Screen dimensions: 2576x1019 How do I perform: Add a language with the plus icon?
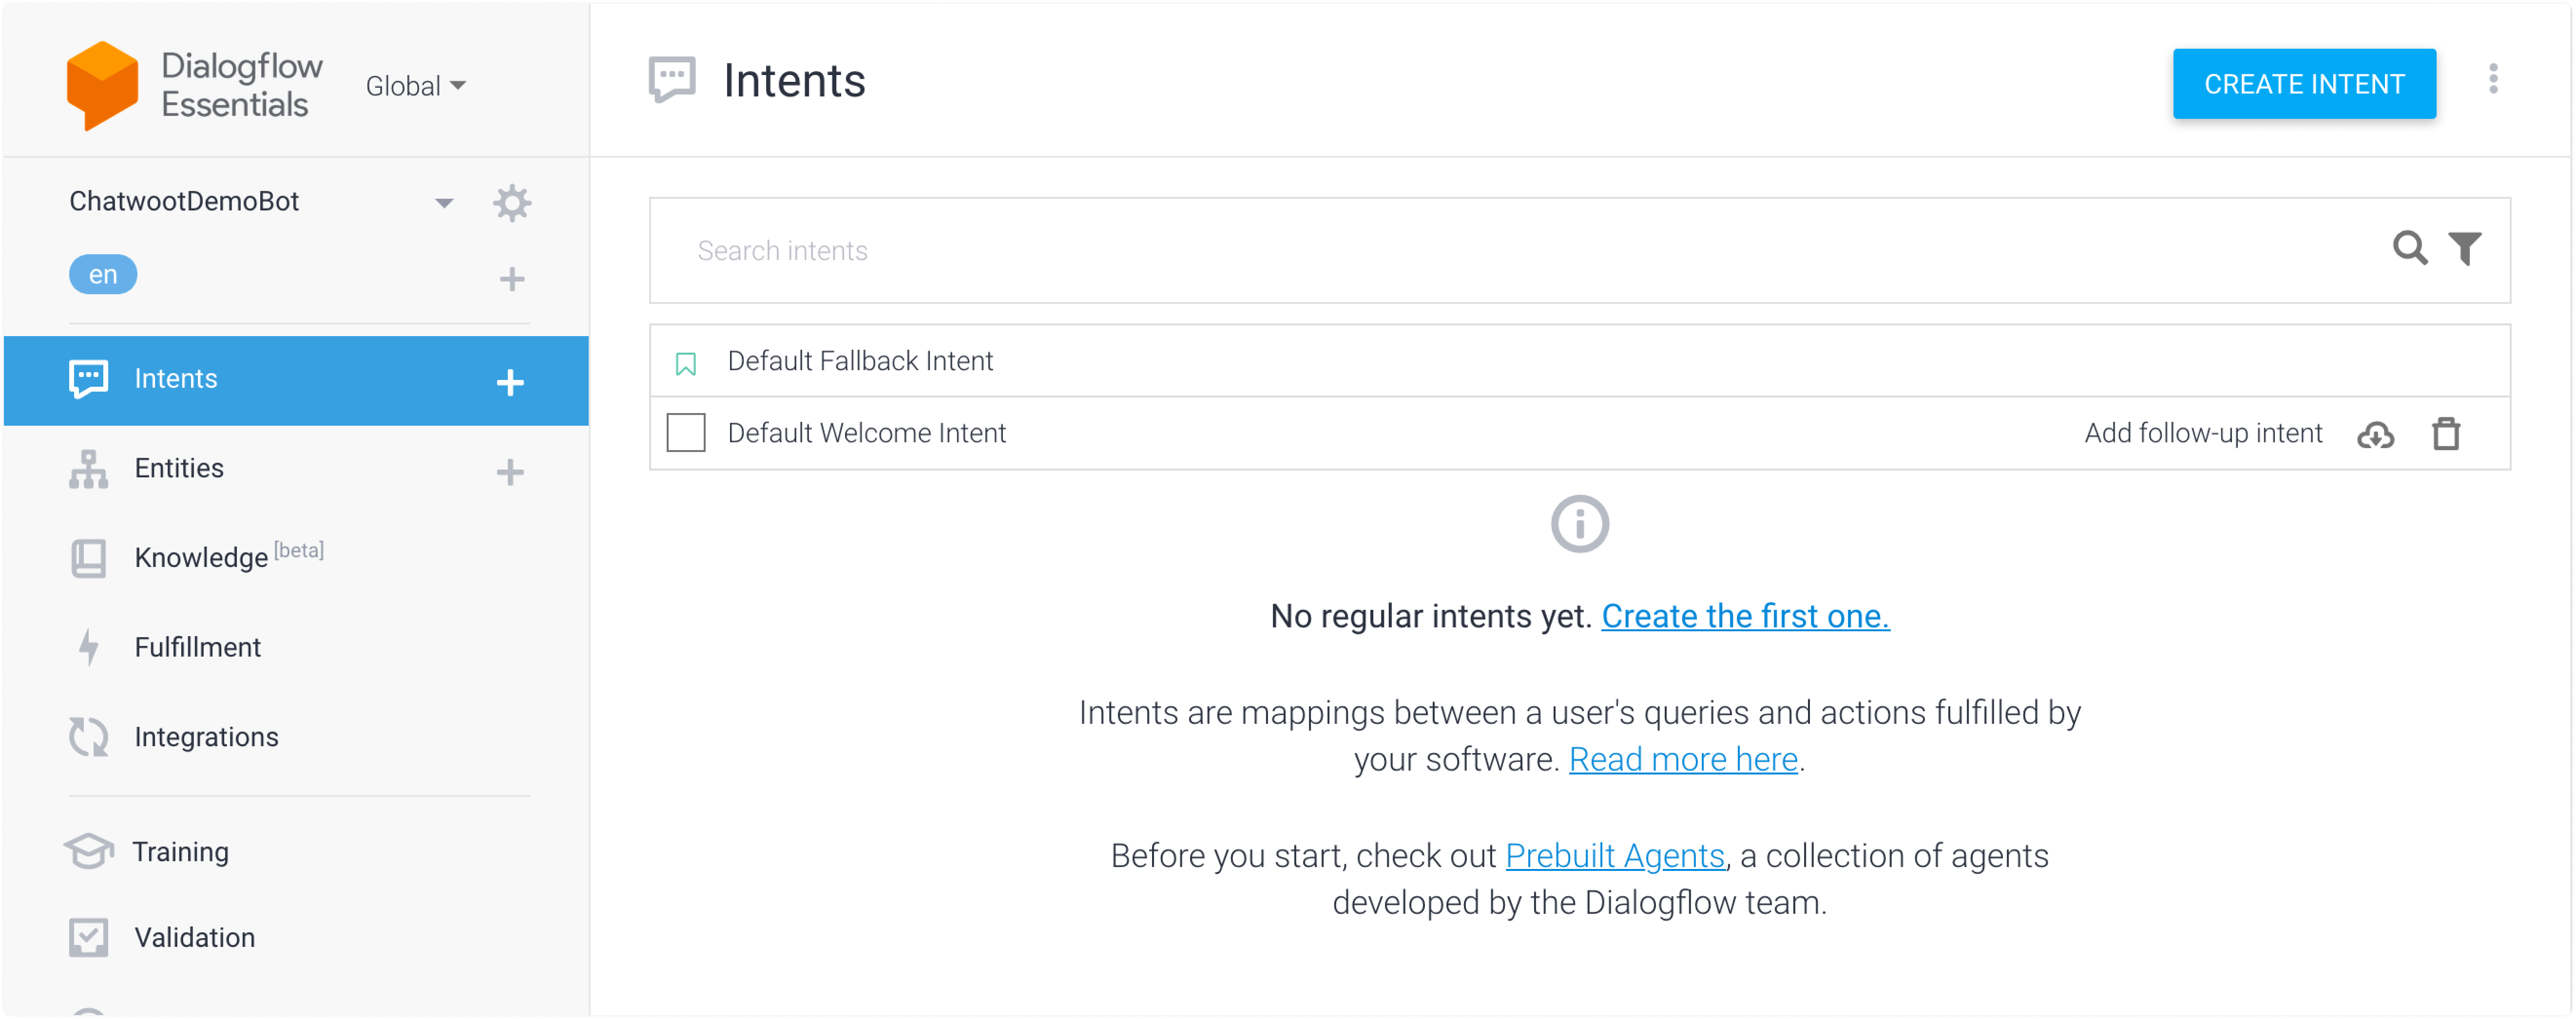tap(512, 279)
